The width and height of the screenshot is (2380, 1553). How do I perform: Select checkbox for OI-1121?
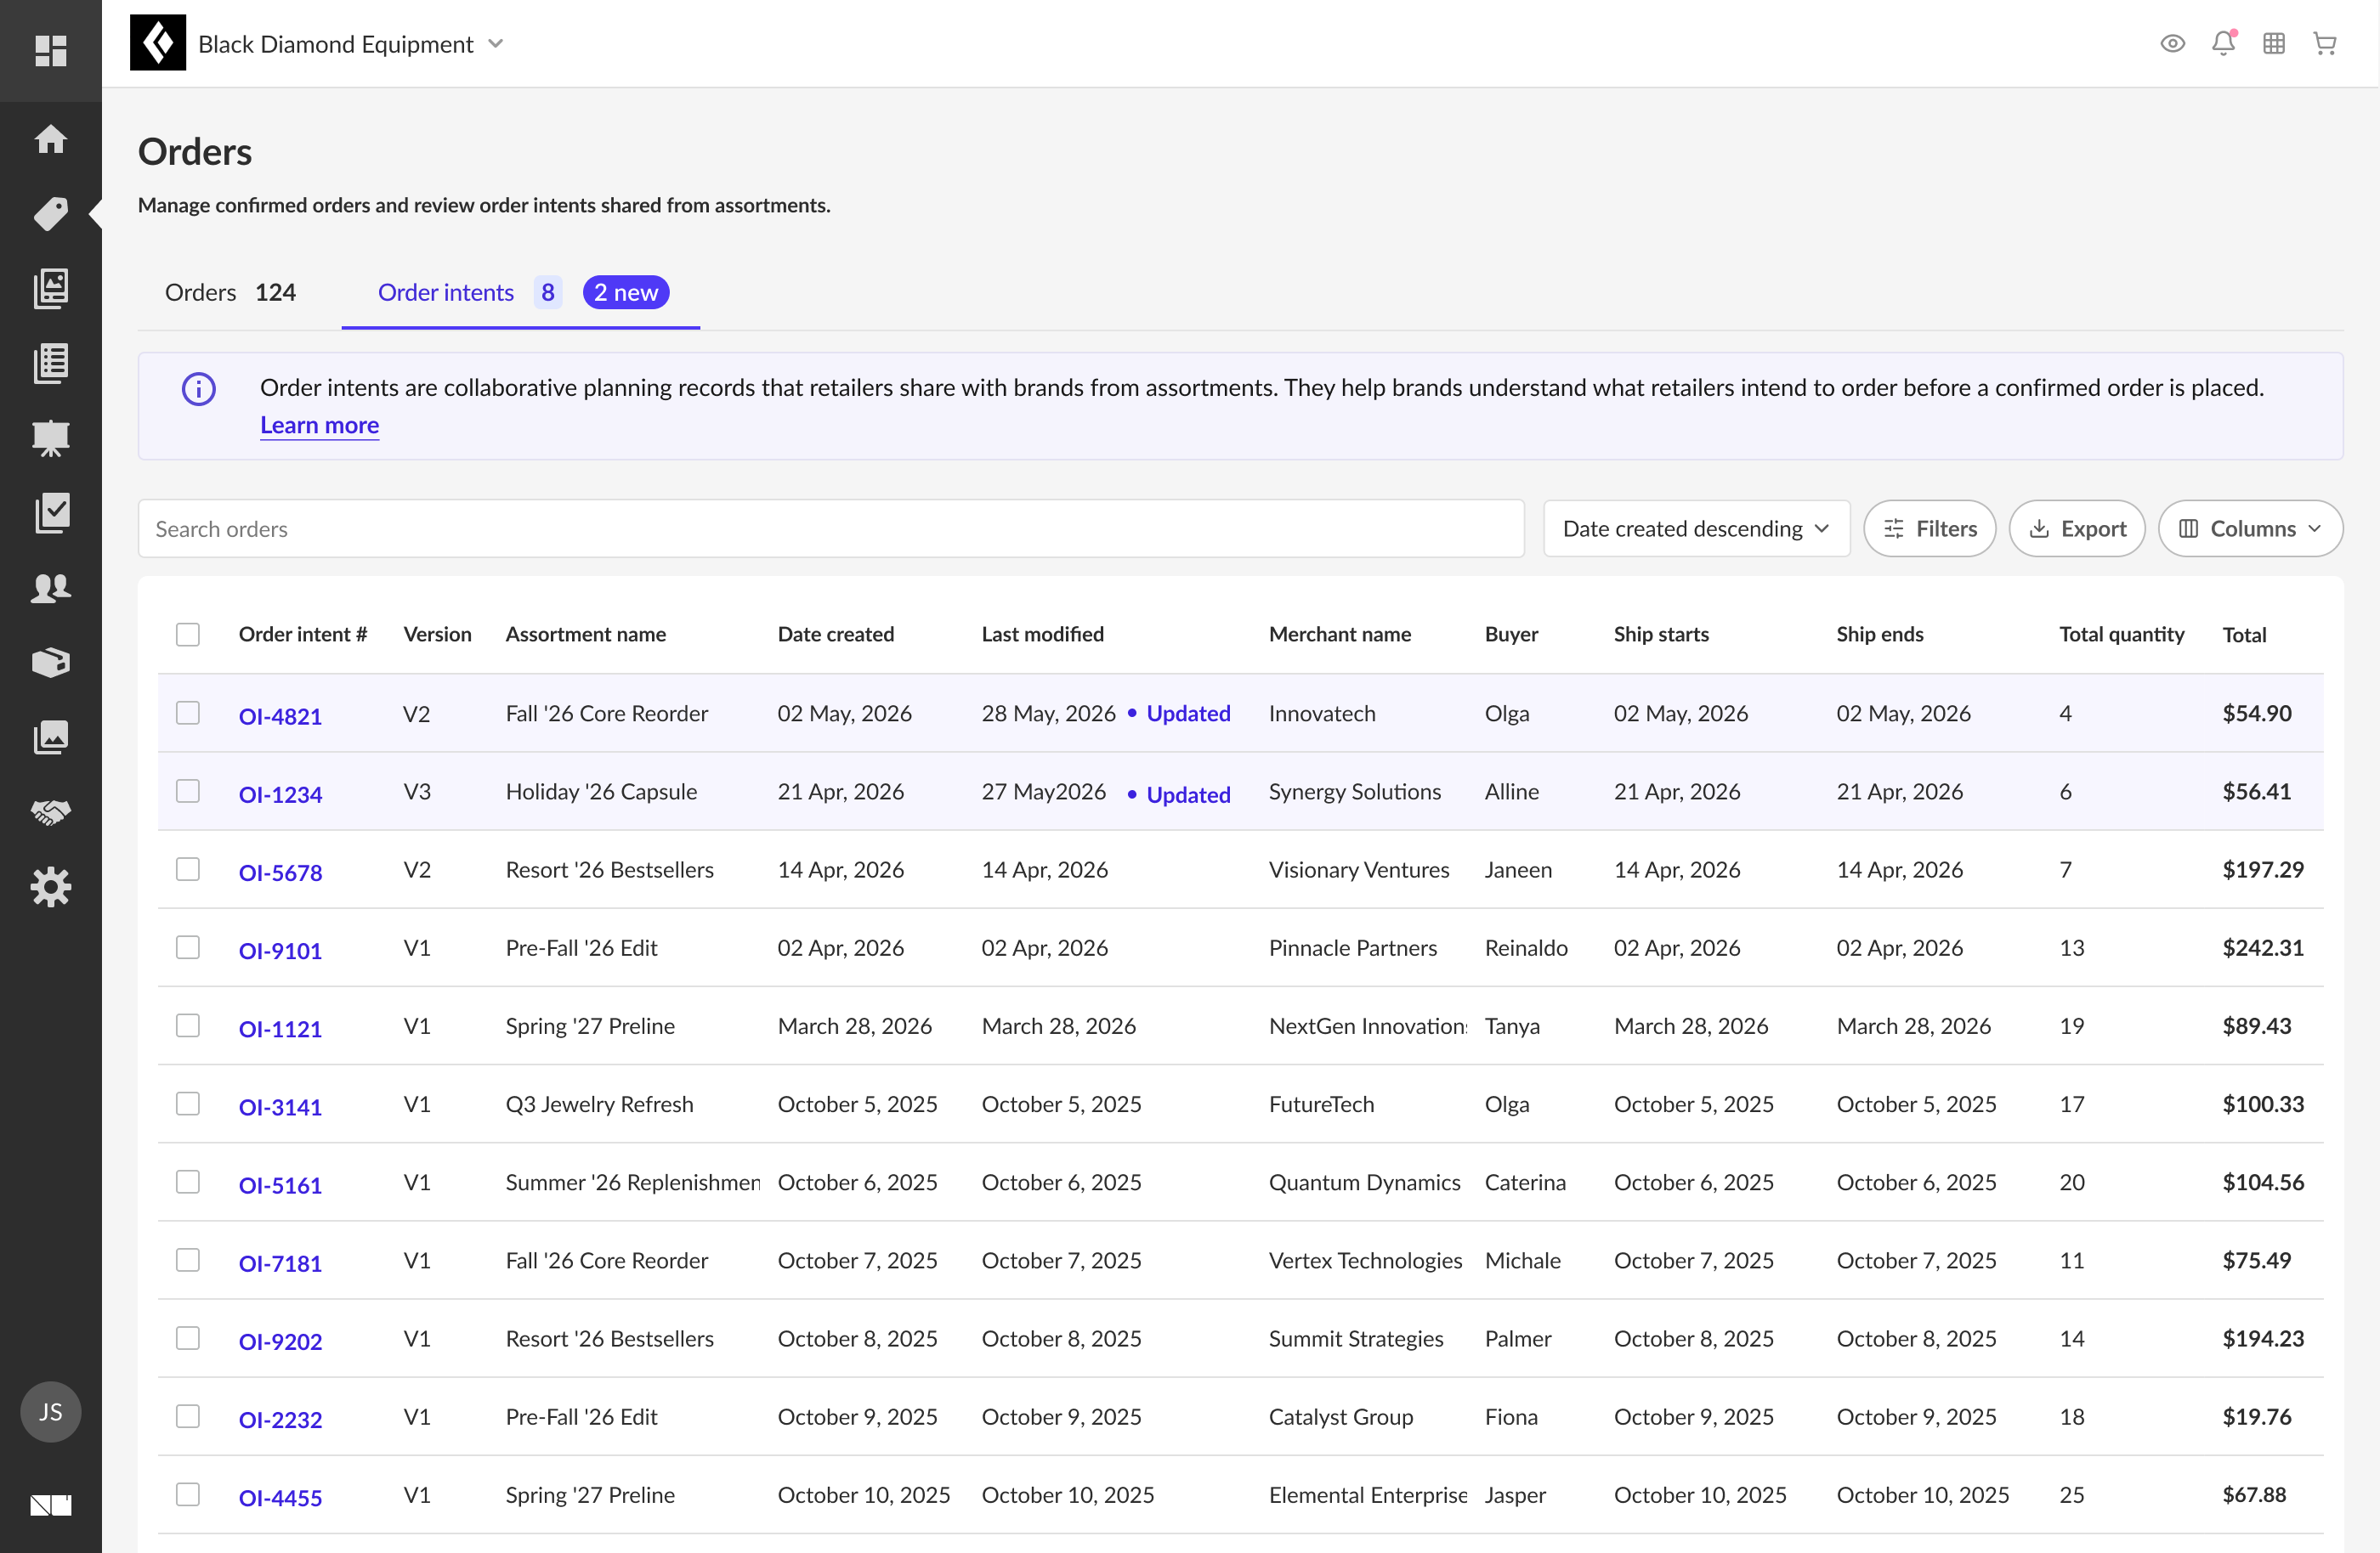pos(188,1026)
